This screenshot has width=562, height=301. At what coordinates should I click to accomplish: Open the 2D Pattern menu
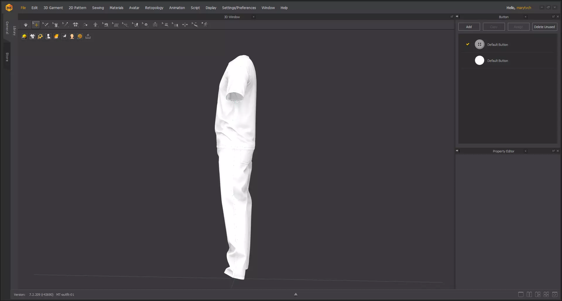pos(78,8)
